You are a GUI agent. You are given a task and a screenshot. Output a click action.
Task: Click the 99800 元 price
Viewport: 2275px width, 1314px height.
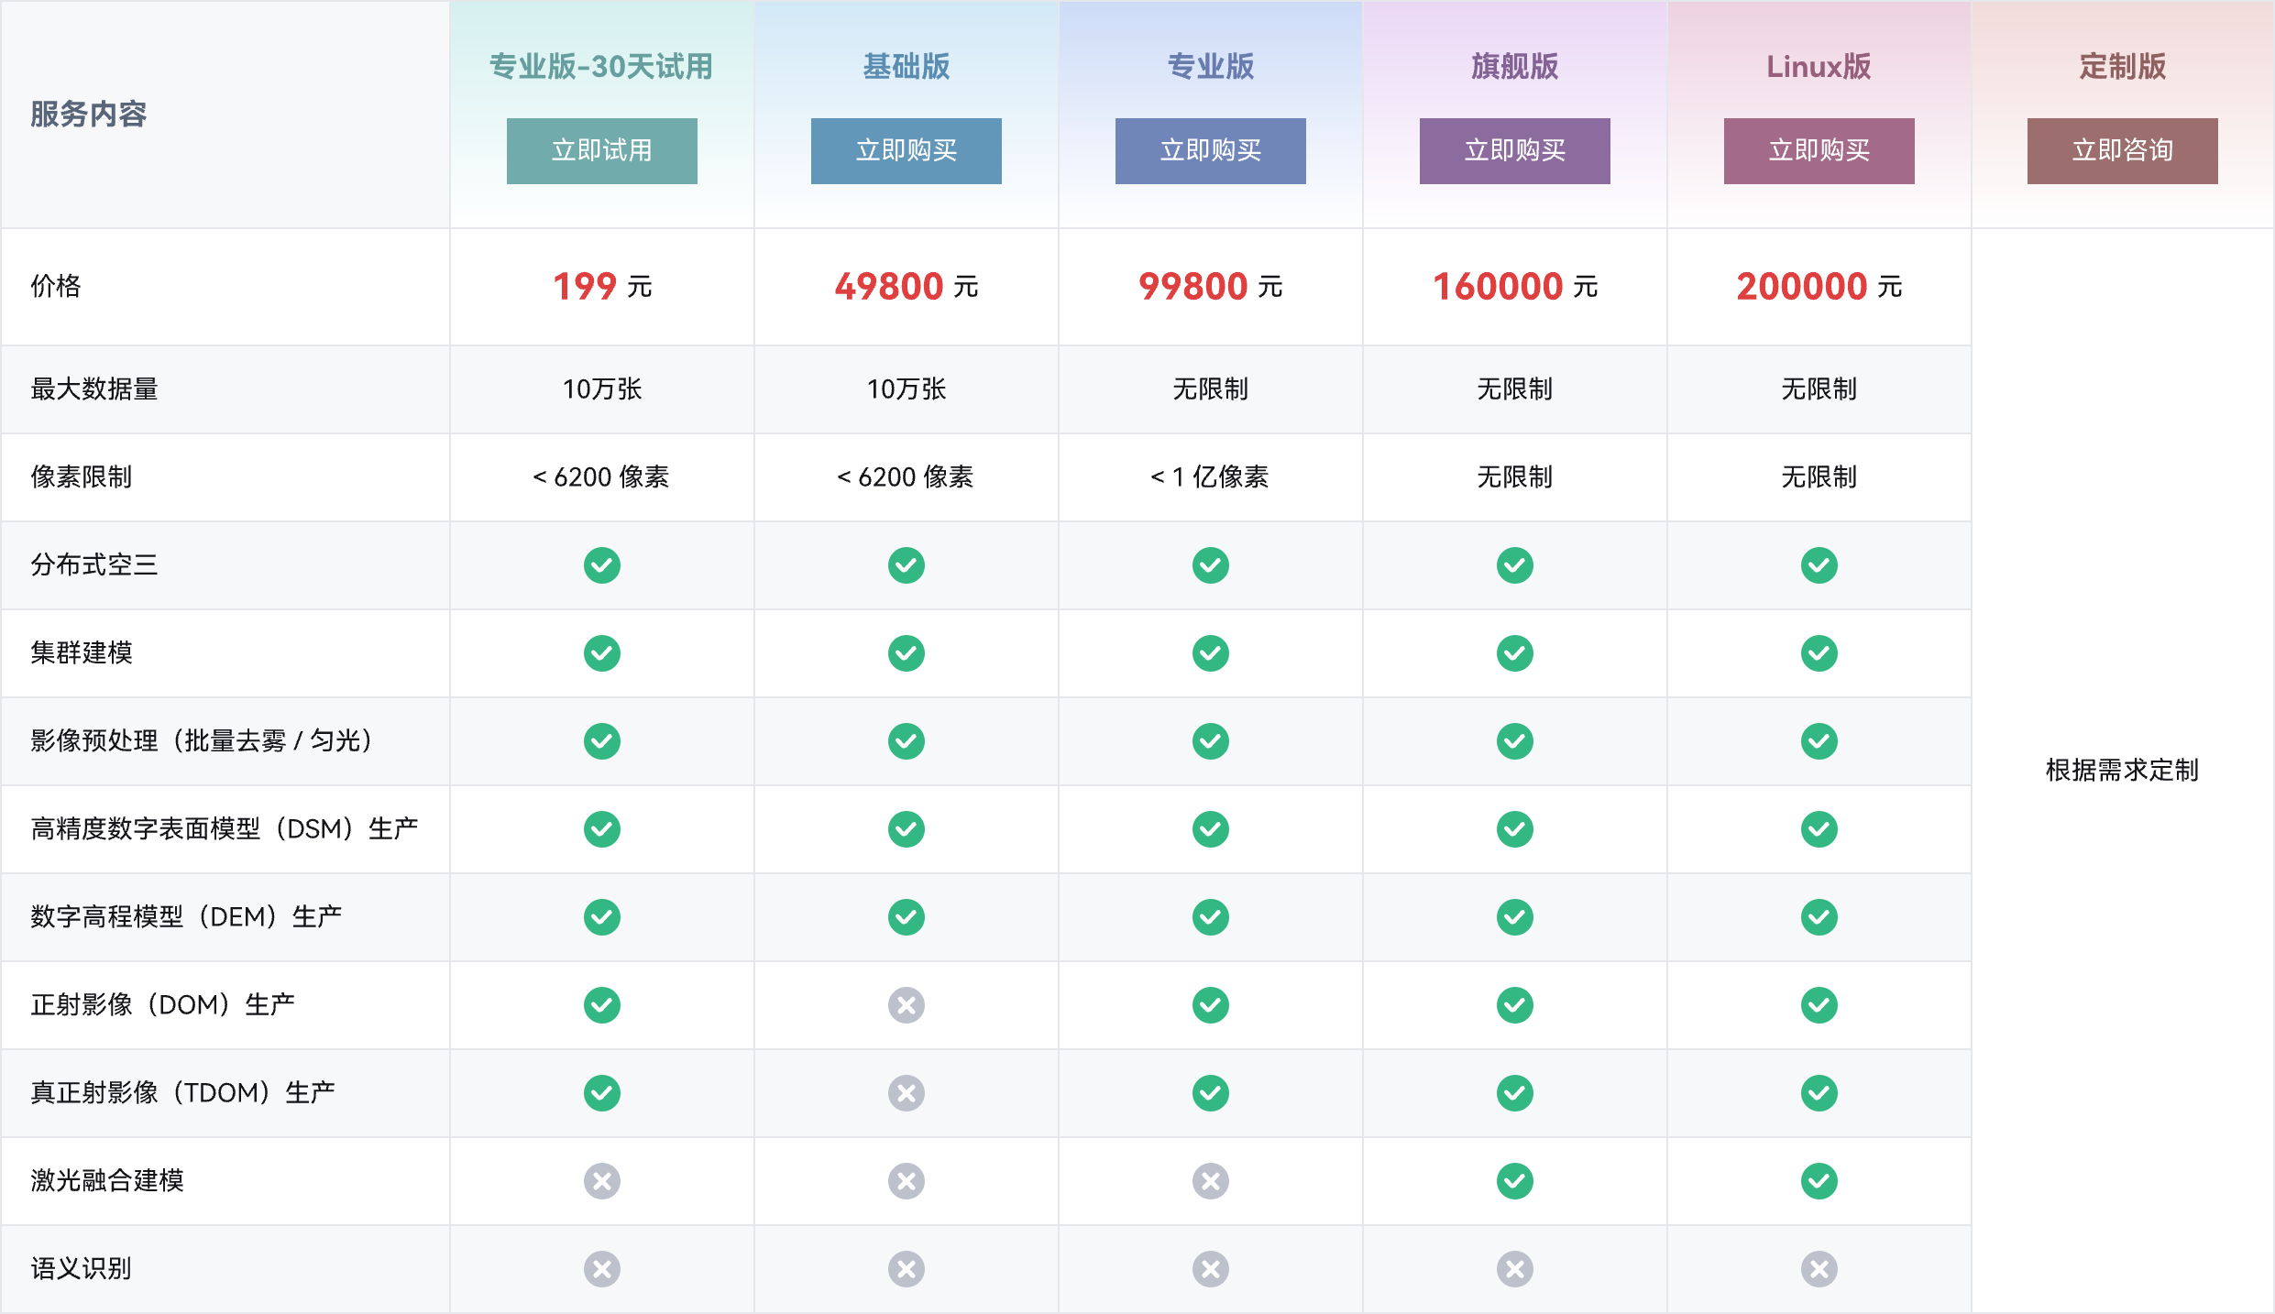(1210, 287)
